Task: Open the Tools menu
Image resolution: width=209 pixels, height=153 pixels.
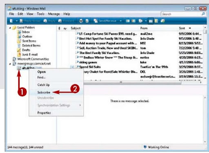Action: 40,14
